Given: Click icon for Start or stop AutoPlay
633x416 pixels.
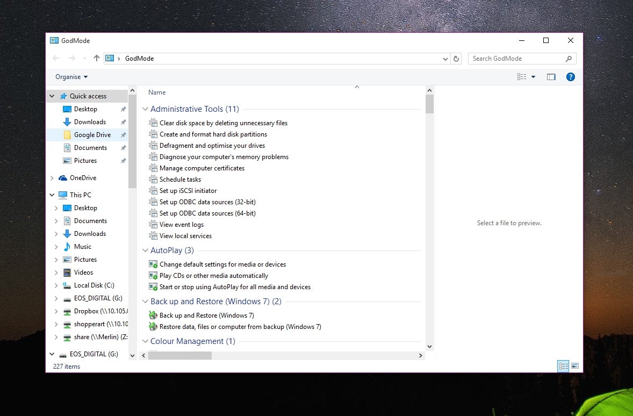Looking at the screenshot, I should pyautogui.click(x=153, y=287).
